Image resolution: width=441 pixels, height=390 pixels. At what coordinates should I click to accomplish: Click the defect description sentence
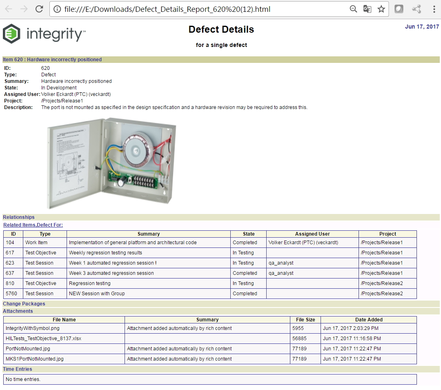click(x=174, y=107)
